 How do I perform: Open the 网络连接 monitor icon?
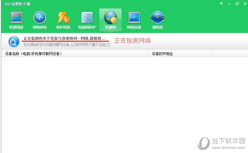(x=134, y=20)
